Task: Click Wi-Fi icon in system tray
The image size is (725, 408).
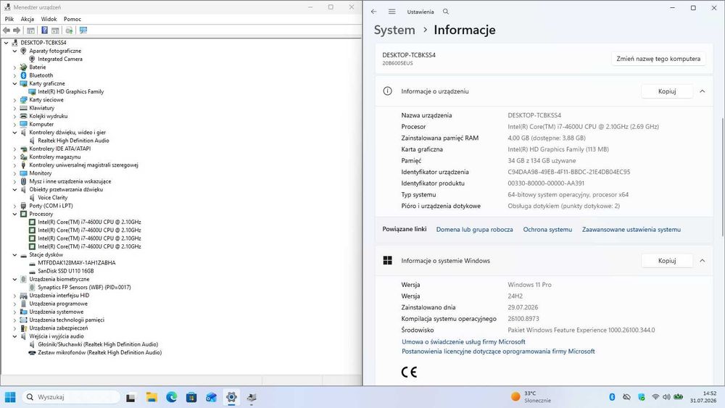Action: pyautogui.click(x=655, y=397)
